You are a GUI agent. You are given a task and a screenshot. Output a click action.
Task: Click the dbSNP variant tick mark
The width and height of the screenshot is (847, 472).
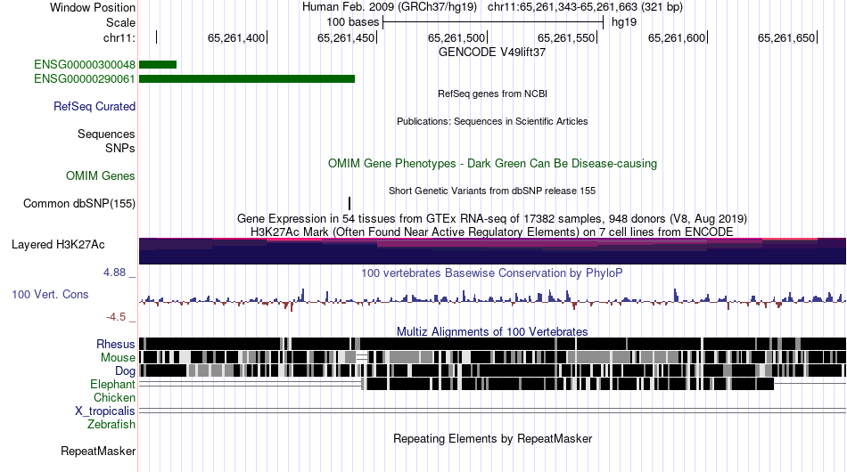coord(349,203)
